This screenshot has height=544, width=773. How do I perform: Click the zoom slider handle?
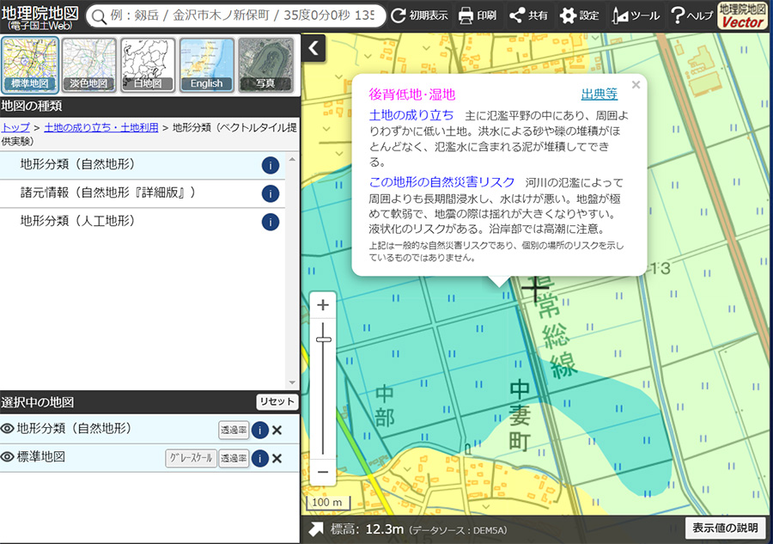pyautogui.click(x=324, y=340)
